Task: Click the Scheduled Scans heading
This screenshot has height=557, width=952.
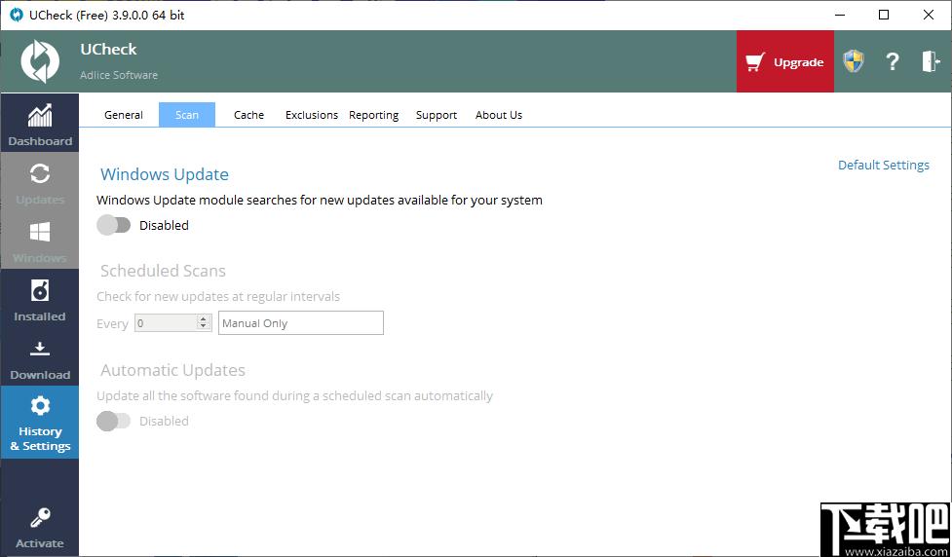Action: point(163,271)
